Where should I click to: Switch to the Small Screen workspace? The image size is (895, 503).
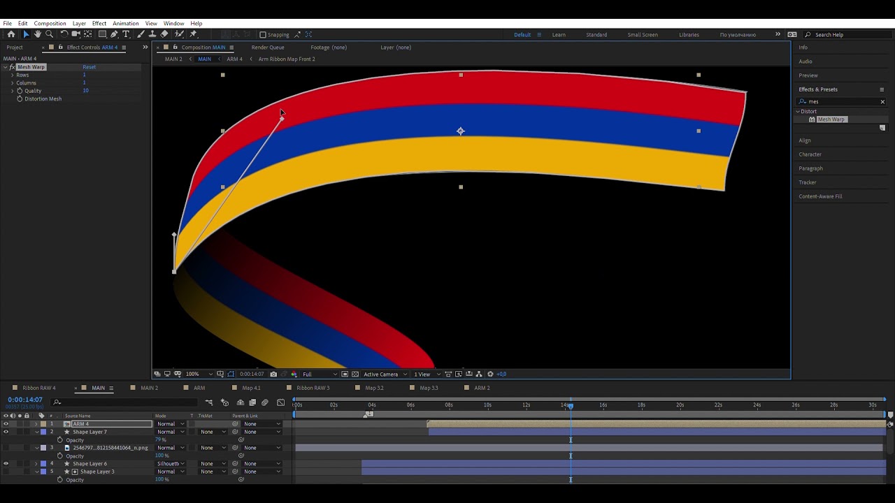click(643, 35)
